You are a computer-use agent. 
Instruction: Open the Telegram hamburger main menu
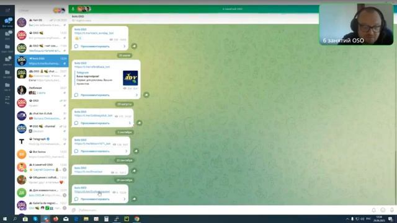[7, 11]
